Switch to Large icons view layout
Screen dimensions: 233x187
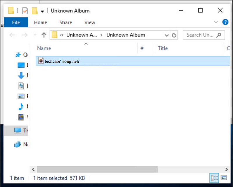(224, 178)
